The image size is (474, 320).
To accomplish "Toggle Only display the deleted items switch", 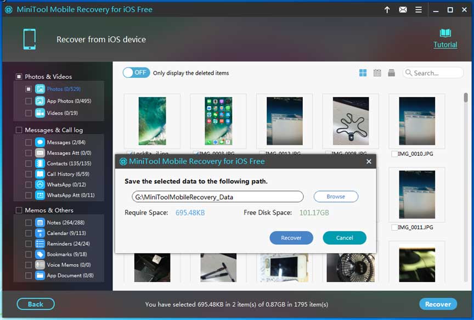I will coord(137,72).
